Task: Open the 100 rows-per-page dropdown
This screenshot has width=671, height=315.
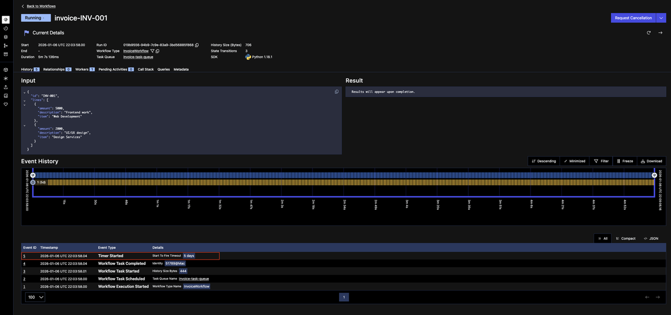Action: [x=35, y=297]
